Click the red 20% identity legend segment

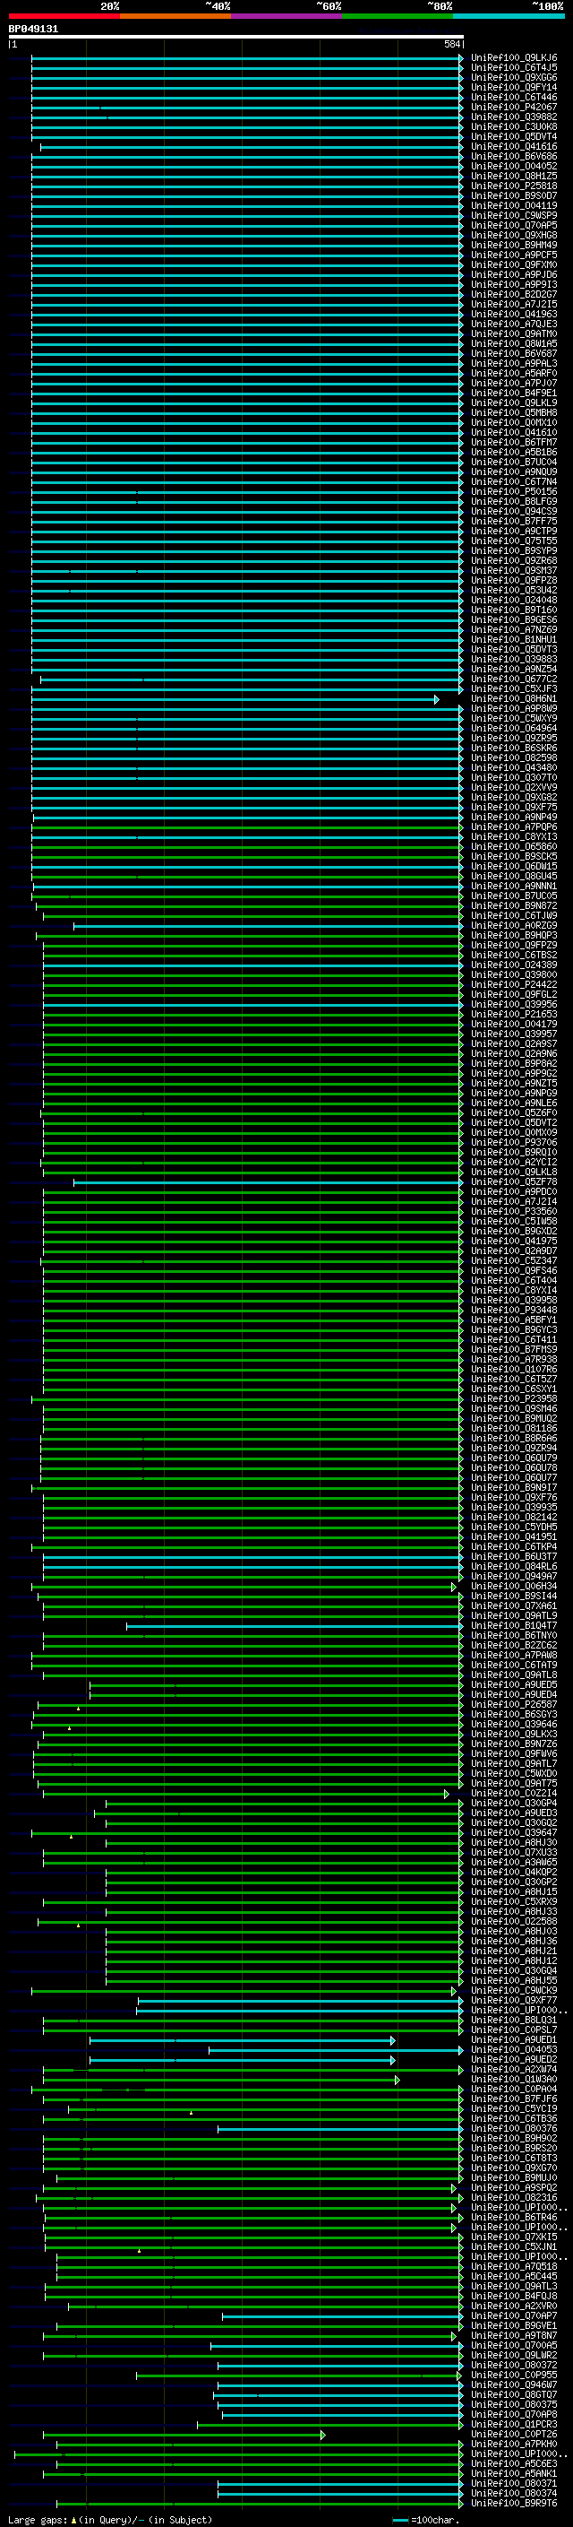(64, 16)
